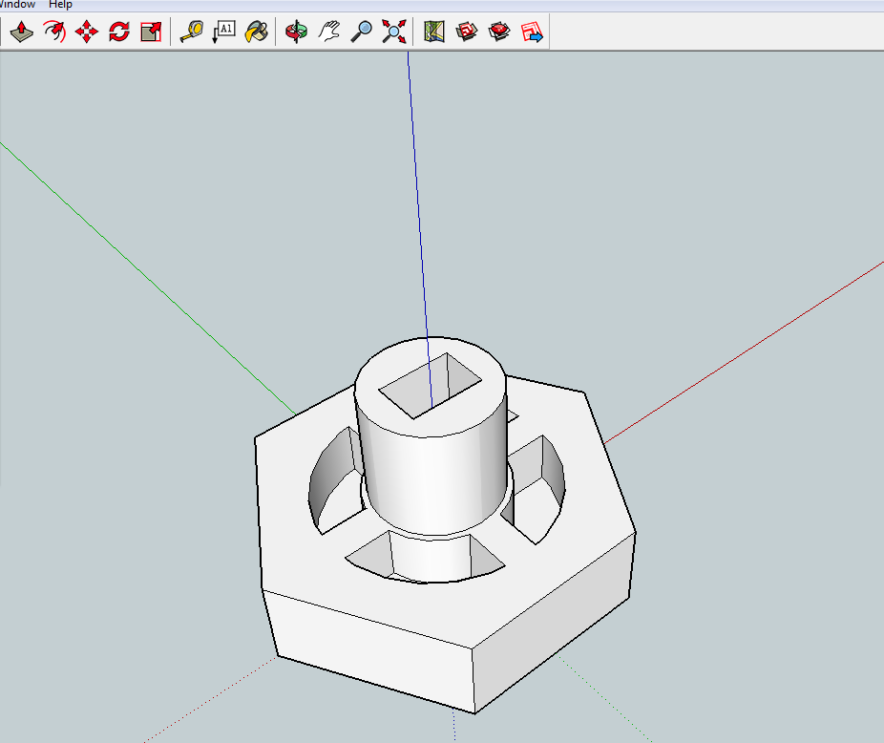Open the Help menu
Viewport: 884px width, 743px height.
click(60, 4)
